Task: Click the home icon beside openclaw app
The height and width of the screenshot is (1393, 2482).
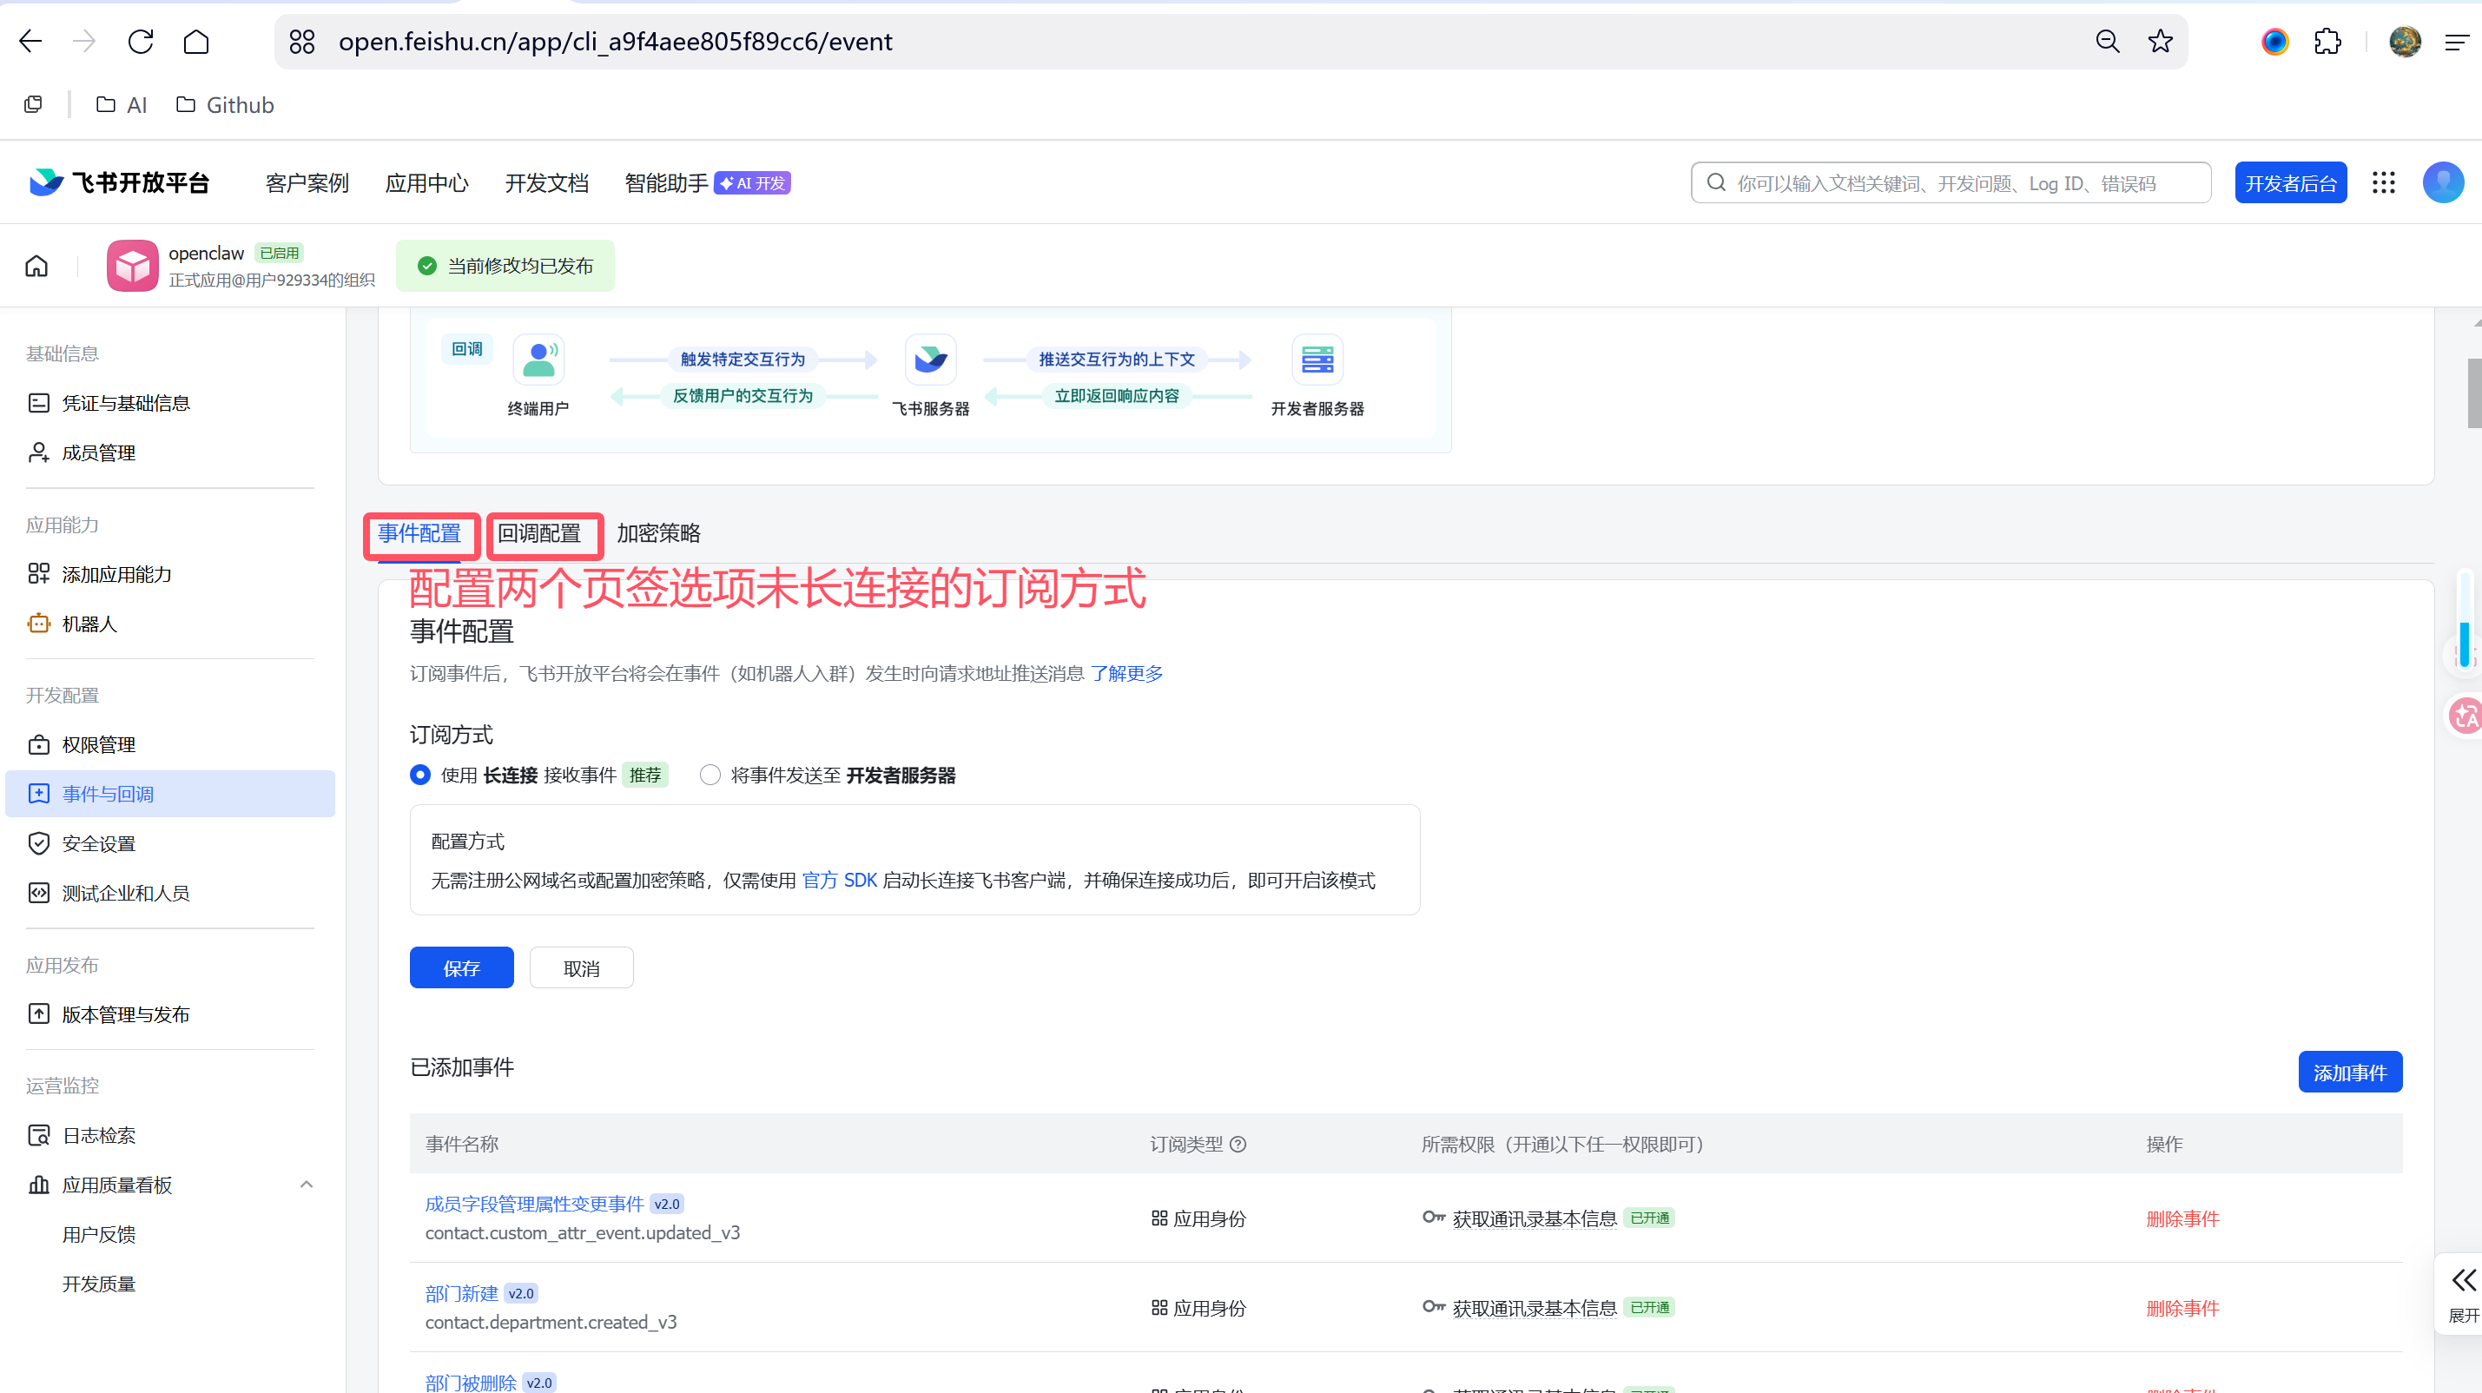Action: [36, 266]
